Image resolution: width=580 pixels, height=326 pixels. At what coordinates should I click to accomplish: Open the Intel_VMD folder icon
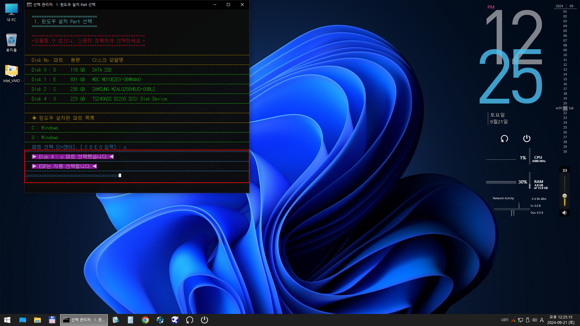[x=11, y=74]
